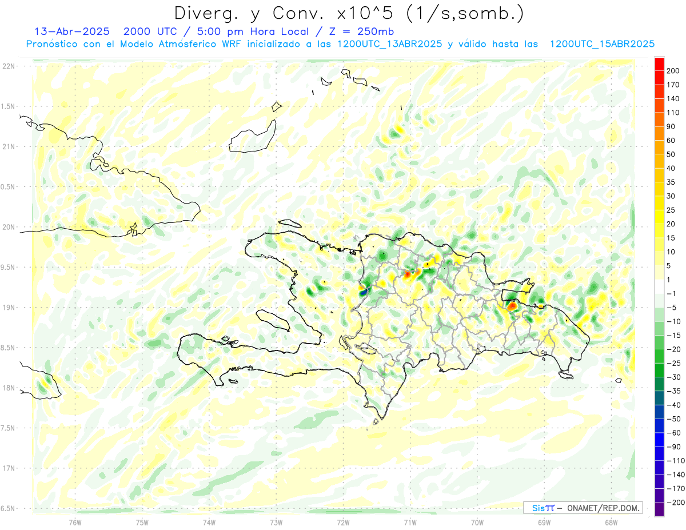Select the "1200UTC_13ABR2025" initialization time text

tap(389, 43)
